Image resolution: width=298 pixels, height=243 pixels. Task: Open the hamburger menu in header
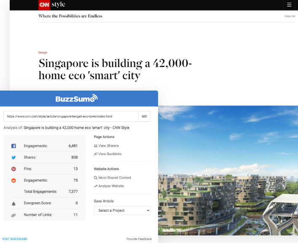click(289, 5)
